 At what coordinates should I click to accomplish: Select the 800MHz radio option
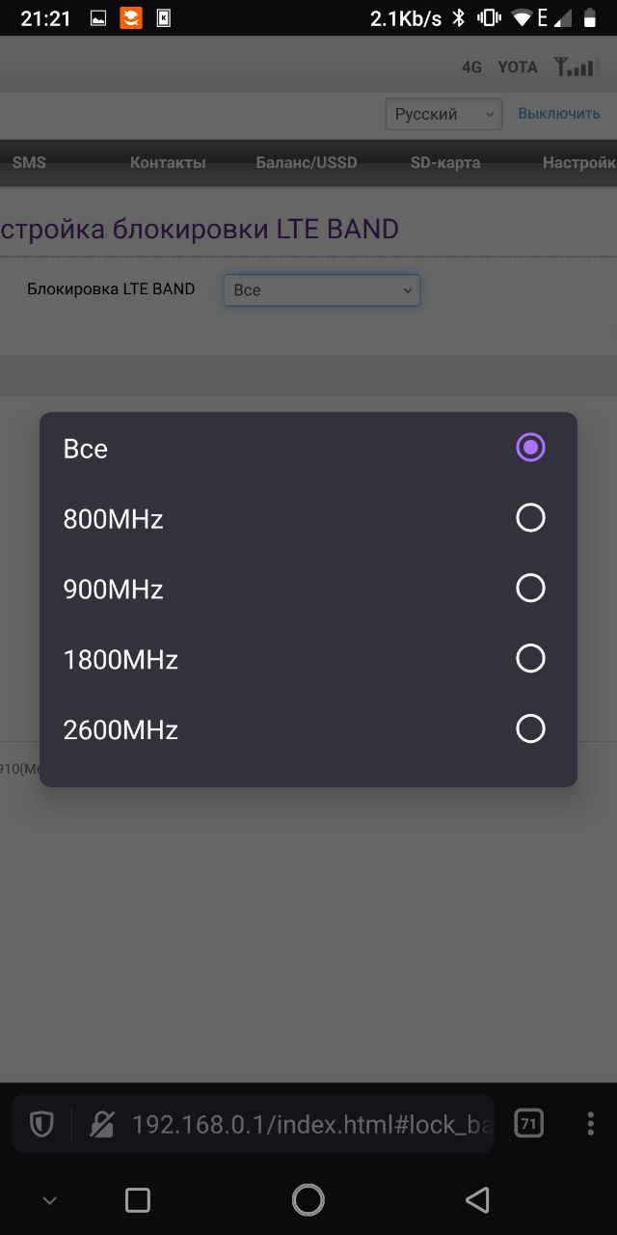pos(308,518)
